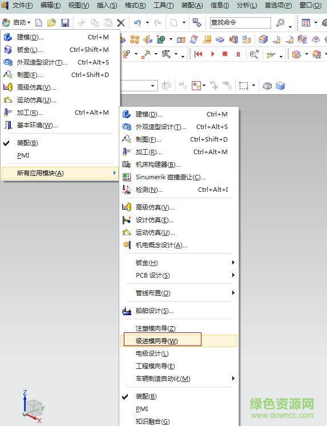Click the Undo arrow icon
The height and width of the screenshot is (426, 327).
click(138, 22)
